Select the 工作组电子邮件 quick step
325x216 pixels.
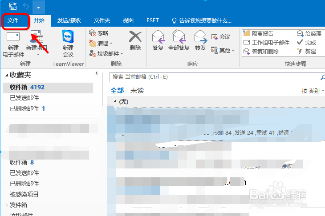pyautogui.click(x=266, y=42)
